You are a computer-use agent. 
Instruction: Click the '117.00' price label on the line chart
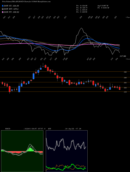click(123, 56)
